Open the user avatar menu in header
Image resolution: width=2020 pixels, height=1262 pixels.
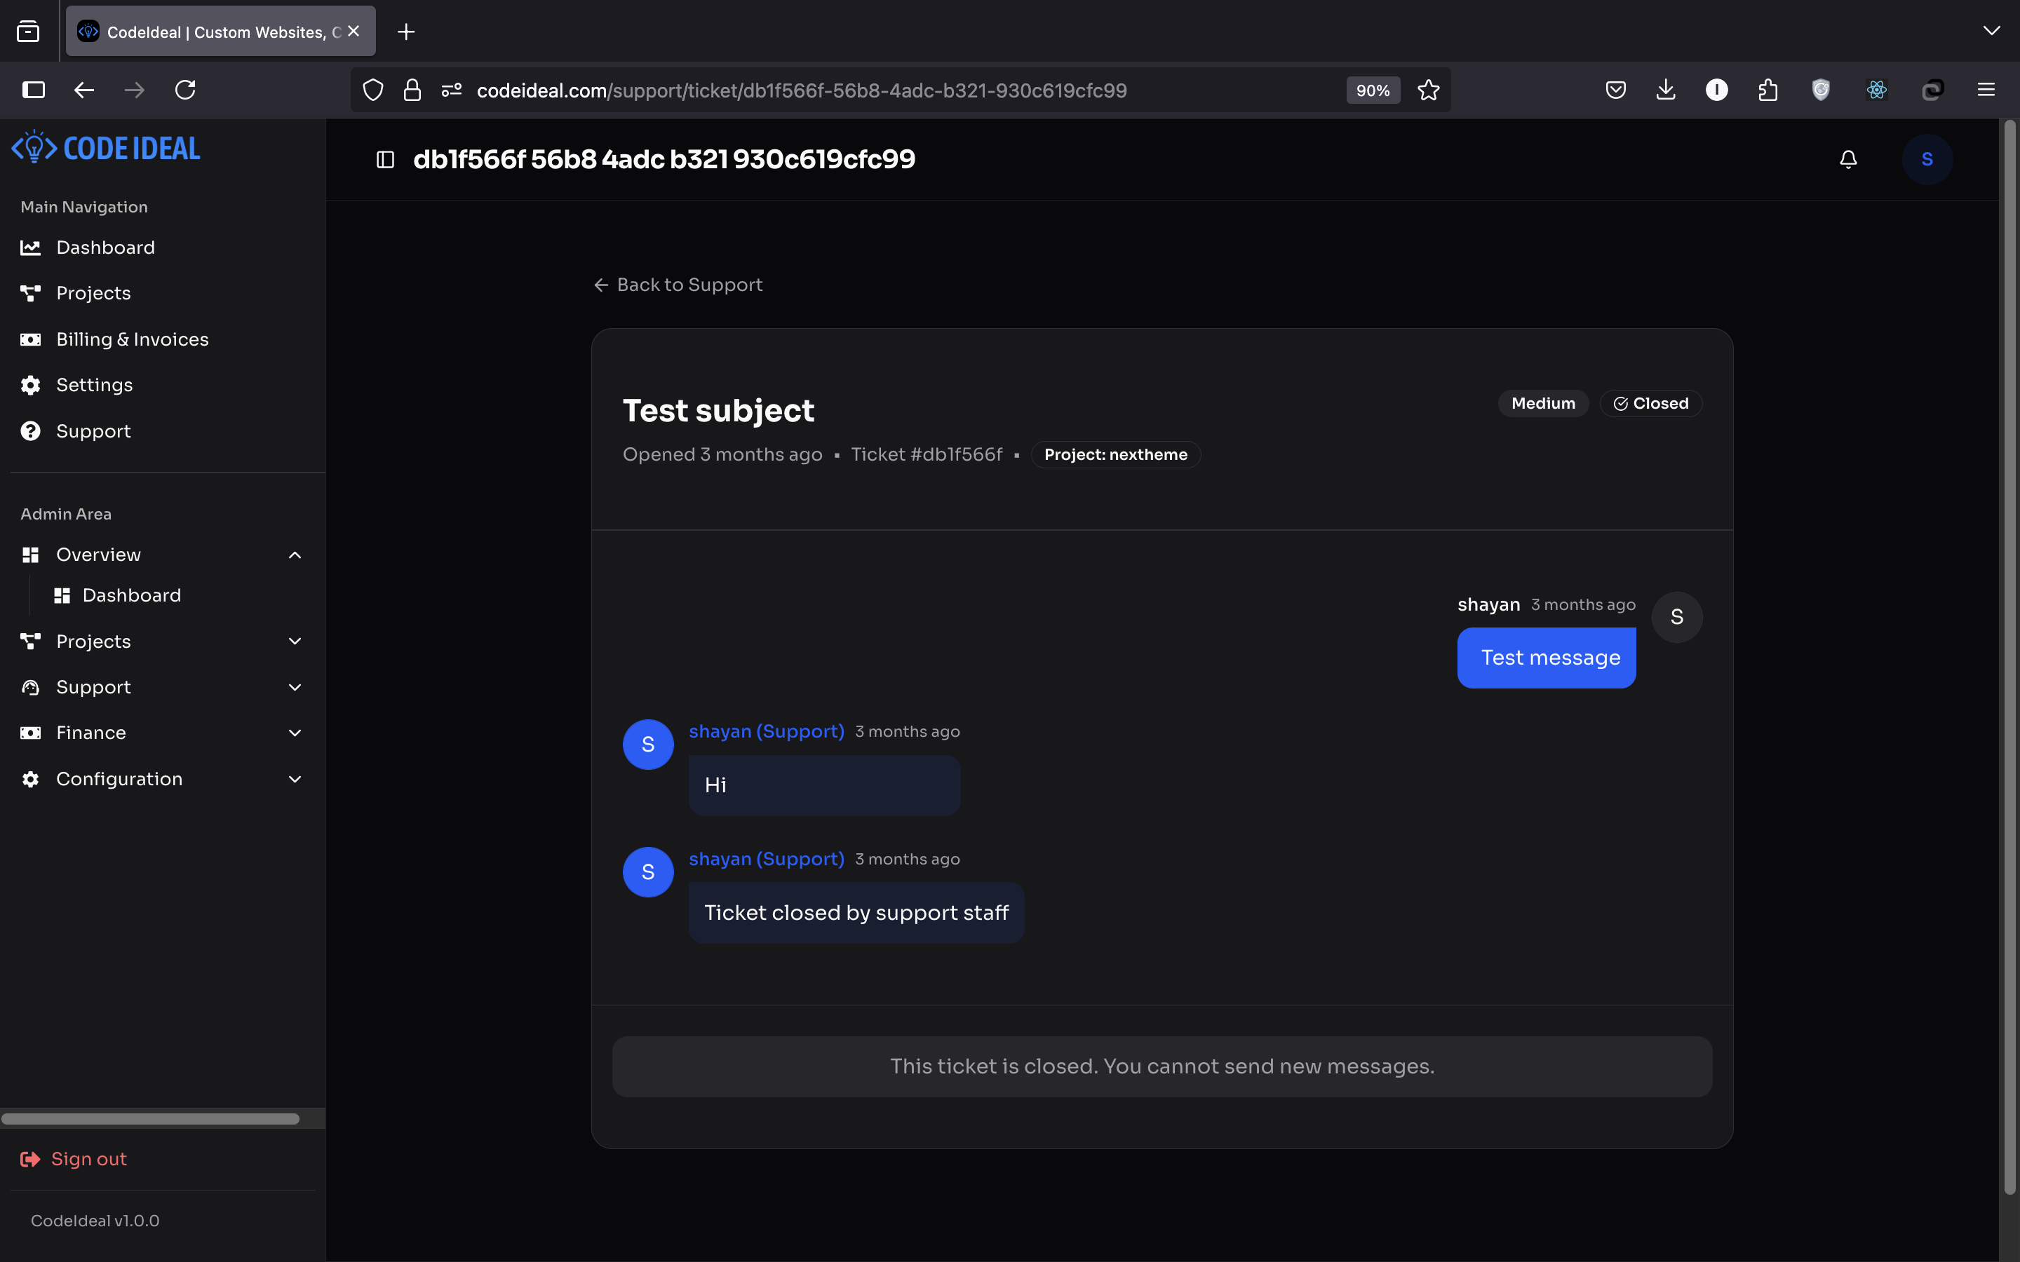[x=1927, y=159]
